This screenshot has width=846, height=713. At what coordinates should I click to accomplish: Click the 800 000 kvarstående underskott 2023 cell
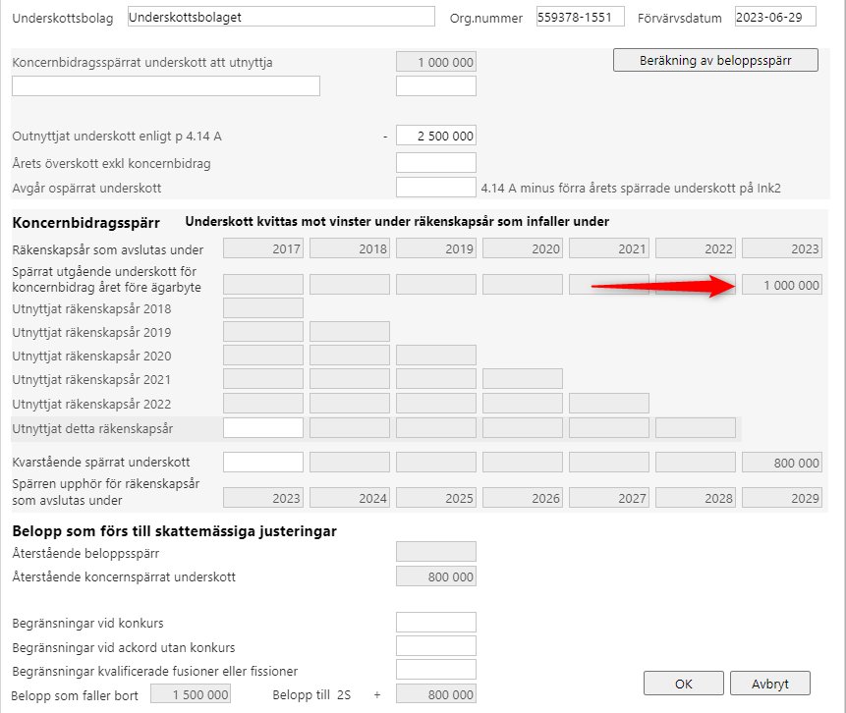pyautogui.click(x=782, y=463)
